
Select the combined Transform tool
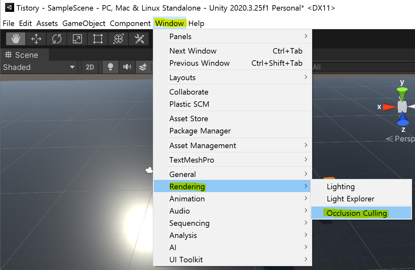coord(119,39)
